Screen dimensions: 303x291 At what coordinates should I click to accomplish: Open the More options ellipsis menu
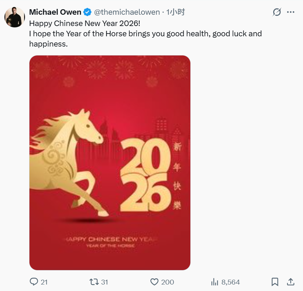pos(291,12)
